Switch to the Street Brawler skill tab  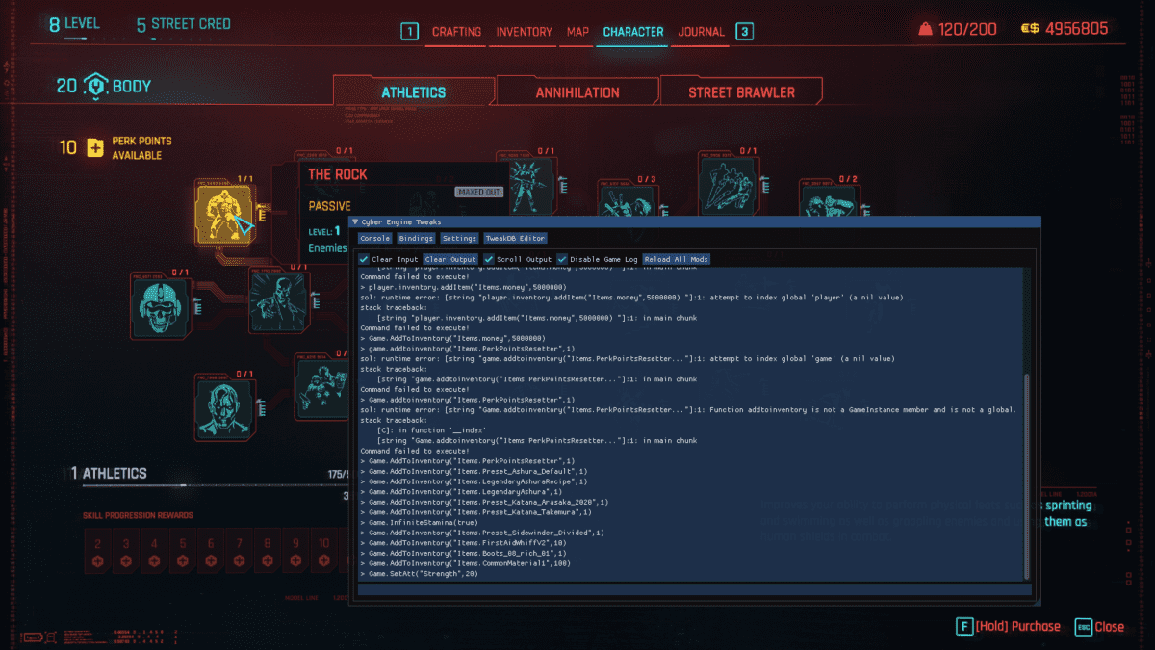click(x=741, y=92)
